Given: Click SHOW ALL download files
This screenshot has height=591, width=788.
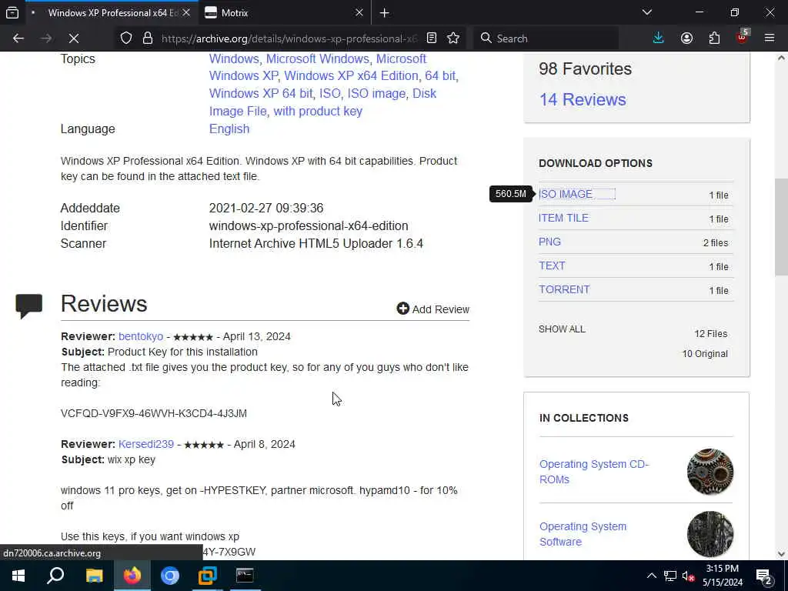Looking at the screenshot, I should [x=562, y=329].
